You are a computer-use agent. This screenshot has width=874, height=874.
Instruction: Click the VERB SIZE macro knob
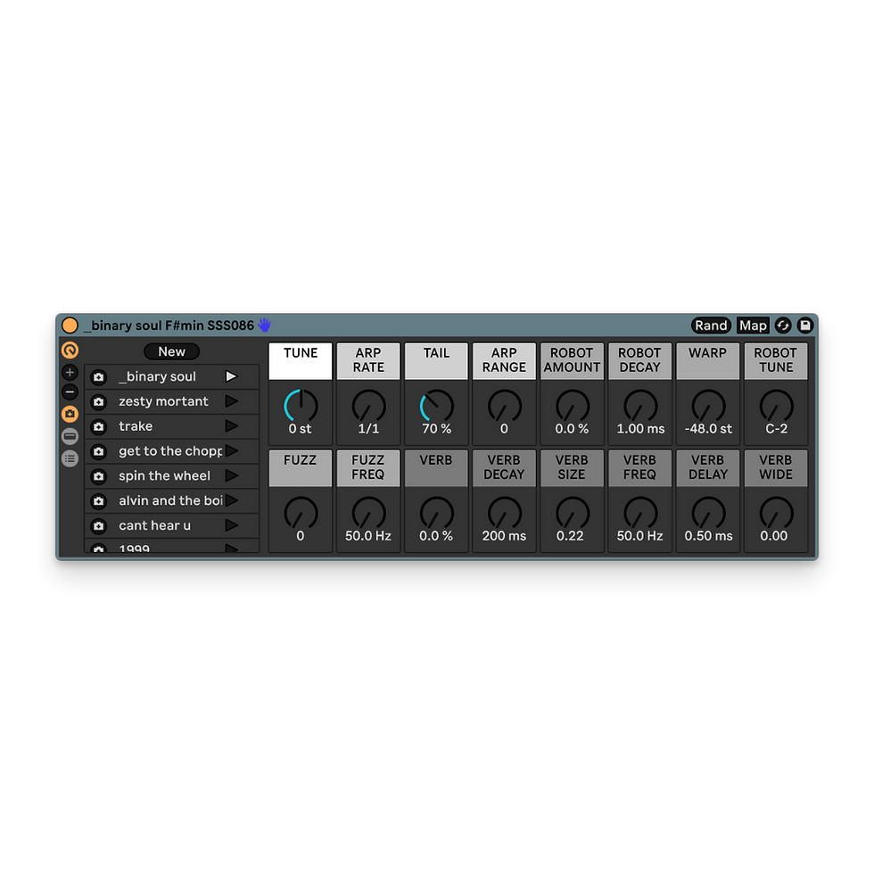click(x=573, y=513)
